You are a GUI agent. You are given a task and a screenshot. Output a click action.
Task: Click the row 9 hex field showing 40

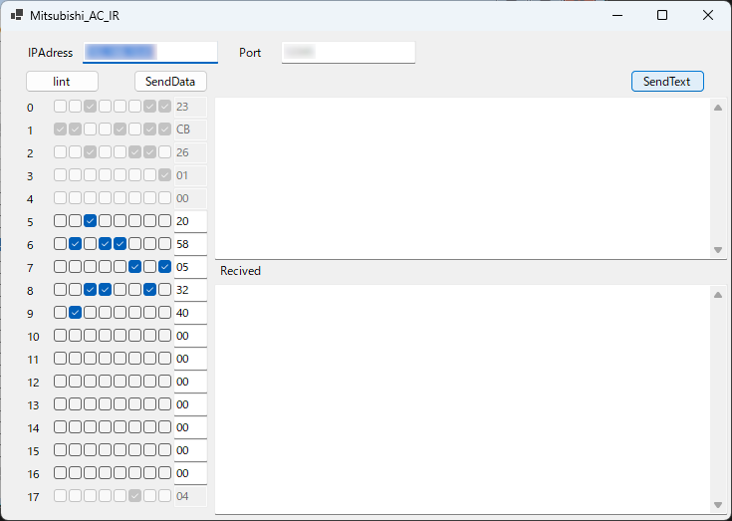click(x=190, y=313)
